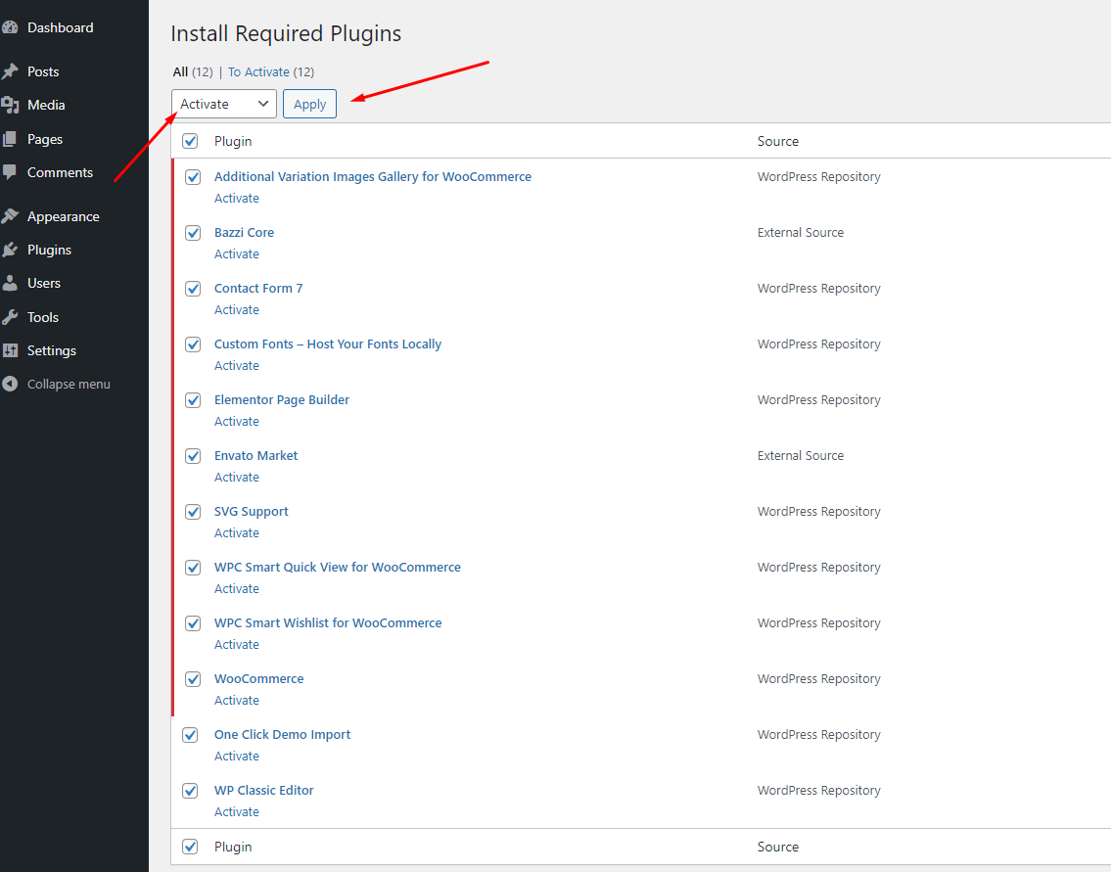Click the Source column header at top
The height and width of the screenshot is (872, 1111).
point(778,141)
